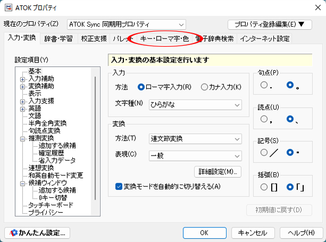The width and height of the screenshot is (326, 242).
Task: Select 基本 in the settings tree
Action: point(35,71)
